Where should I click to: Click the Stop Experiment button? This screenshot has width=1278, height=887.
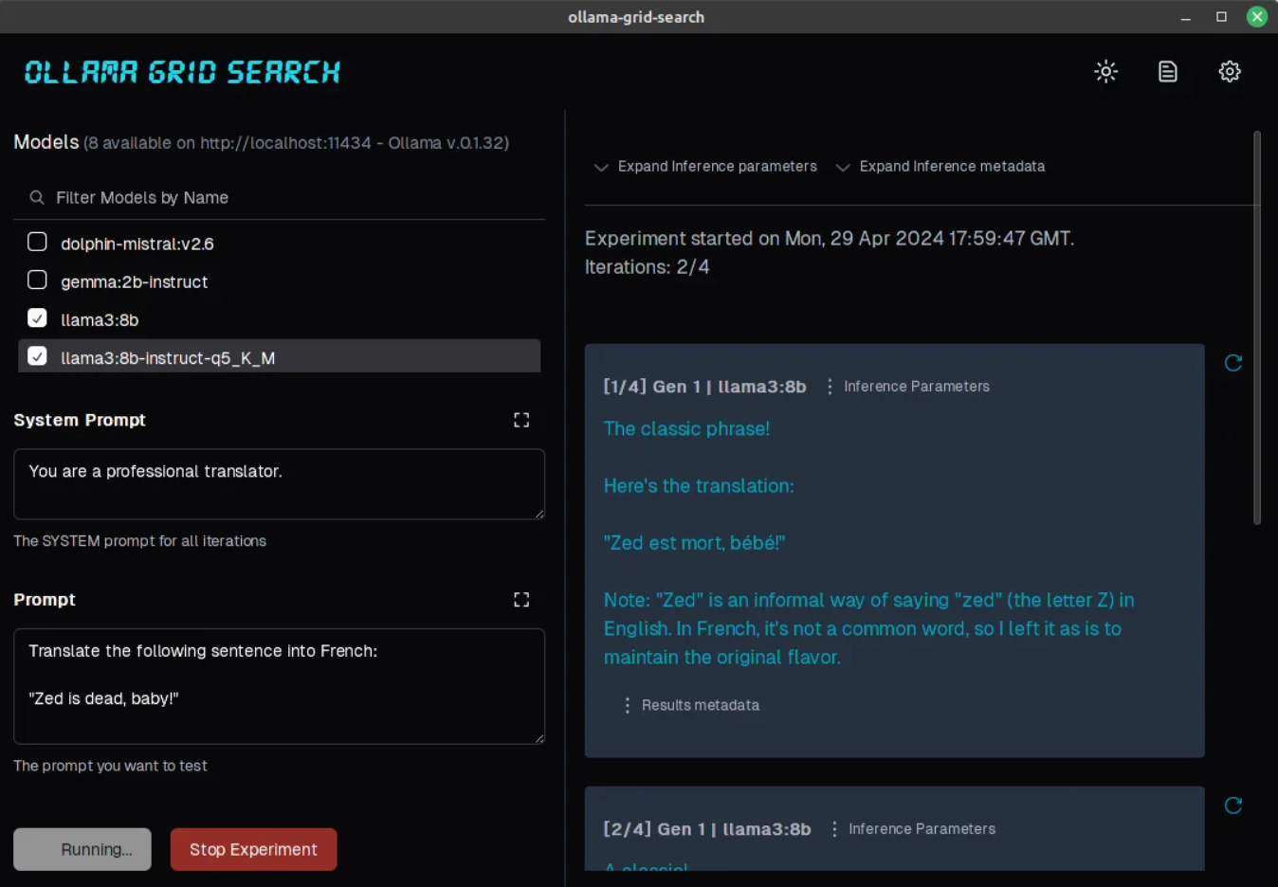[x=253, y=849]
